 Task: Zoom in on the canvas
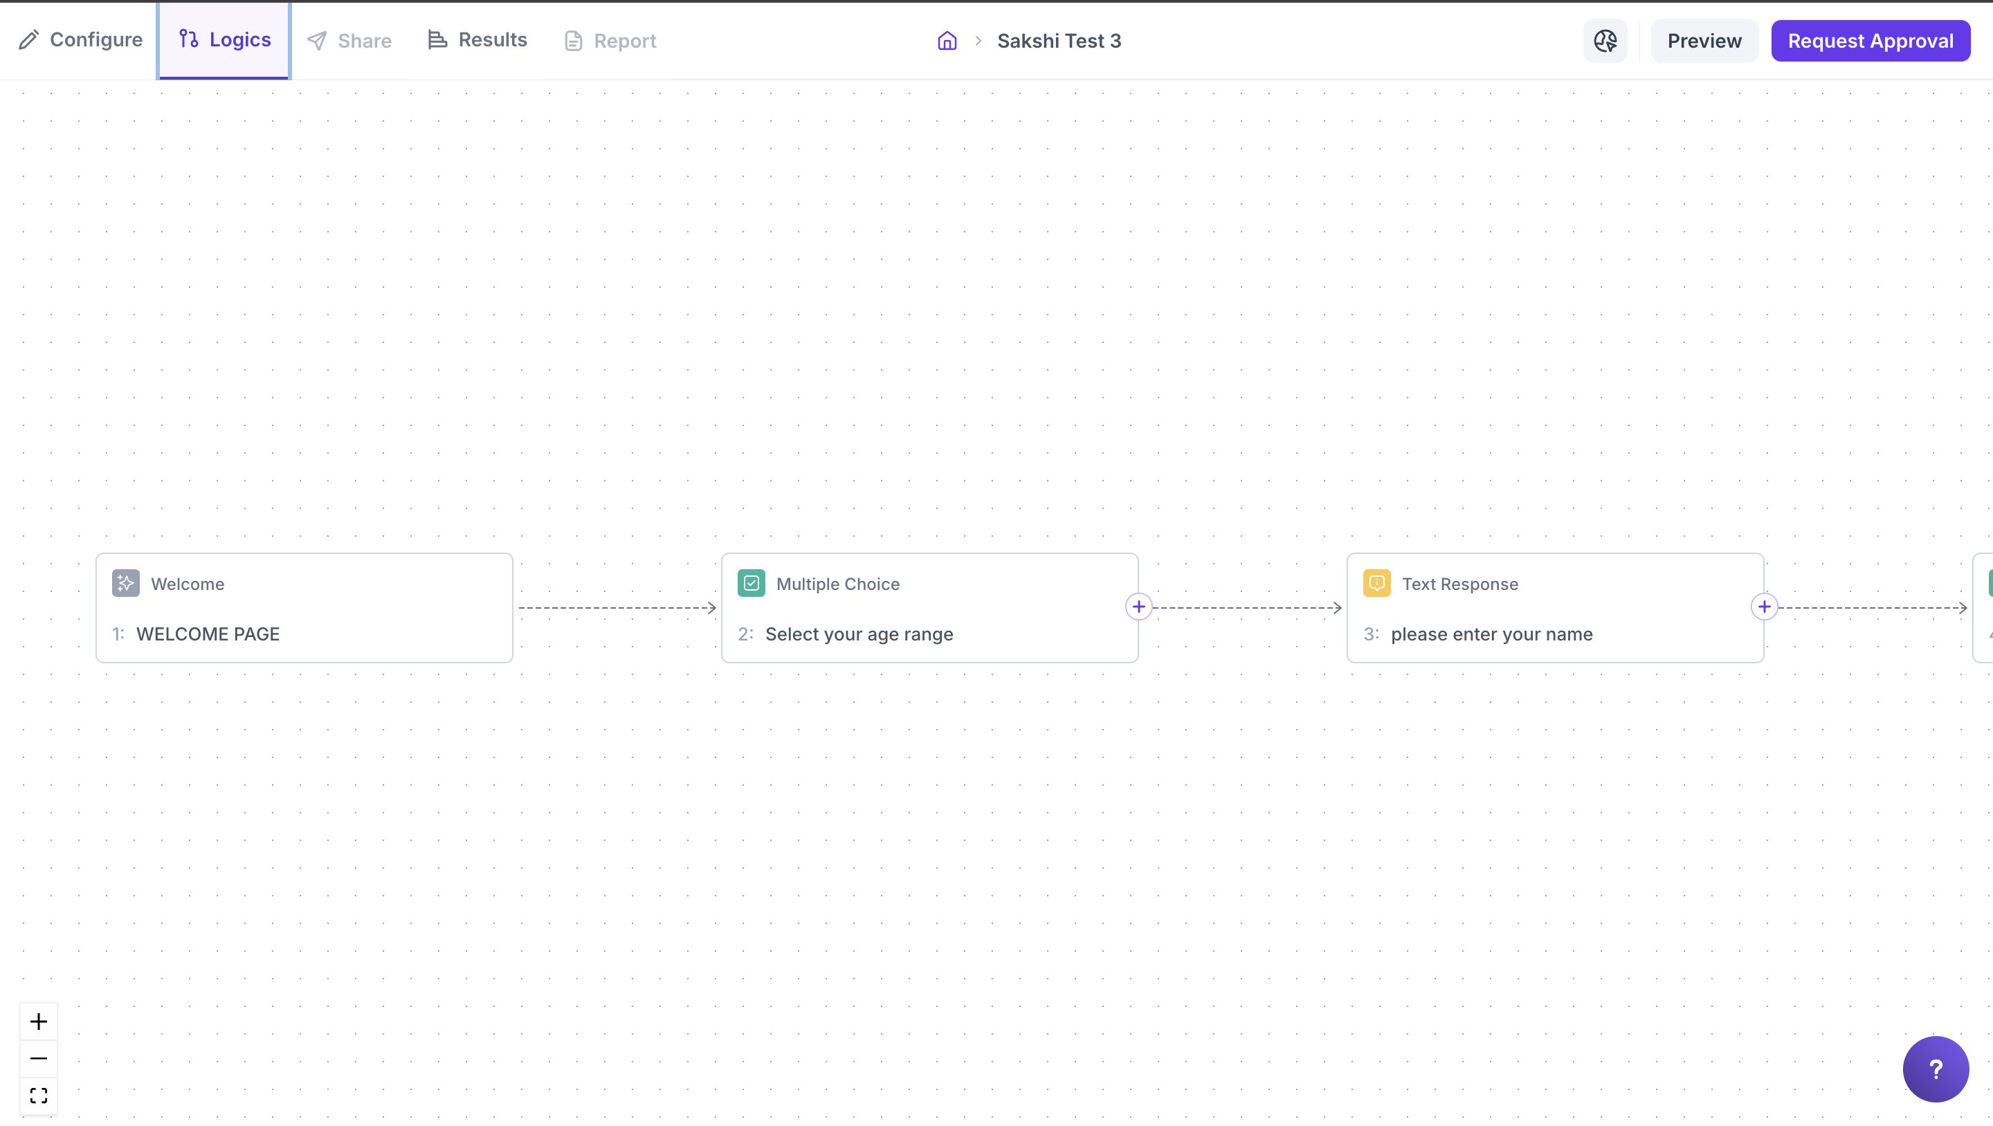pos(39,1022)
